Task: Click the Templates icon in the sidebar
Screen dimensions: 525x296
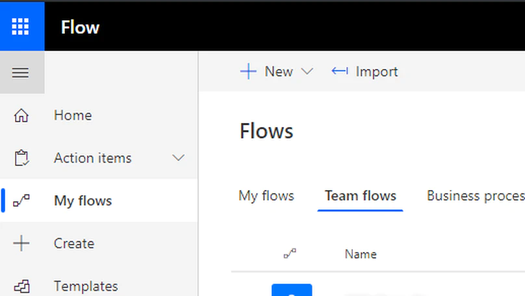Action: tap(21, 287)
